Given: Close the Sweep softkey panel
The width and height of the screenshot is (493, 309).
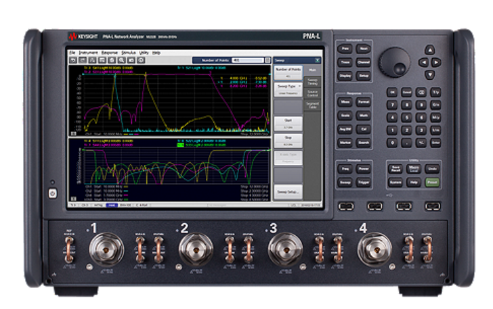Looking at the screenshot, I should pos(317,60).
